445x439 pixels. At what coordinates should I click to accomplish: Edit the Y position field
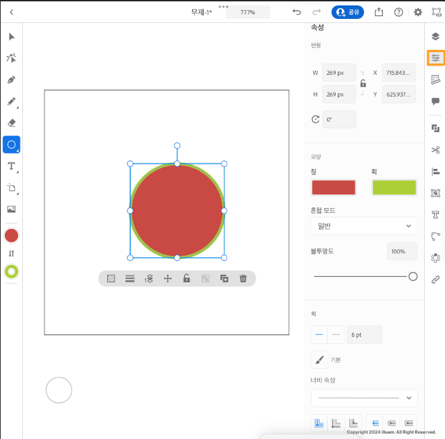[398, 95]
